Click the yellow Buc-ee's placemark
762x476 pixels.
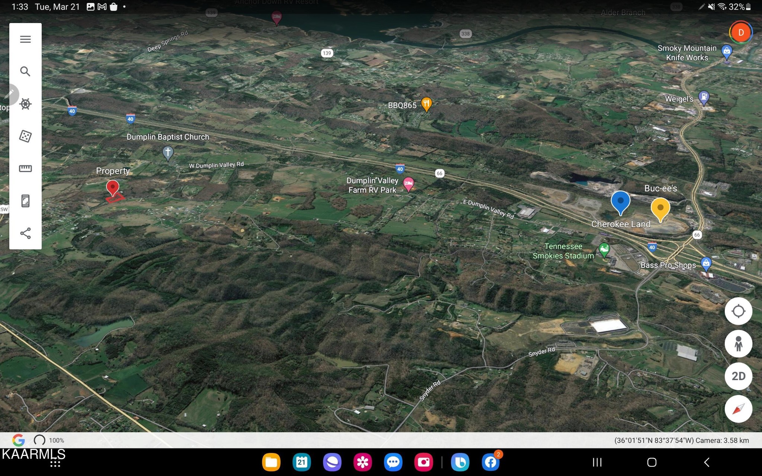[660, 210]
